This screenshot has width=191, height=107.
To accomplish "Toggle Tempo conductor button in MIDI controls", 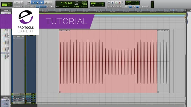I will [138, 7].
